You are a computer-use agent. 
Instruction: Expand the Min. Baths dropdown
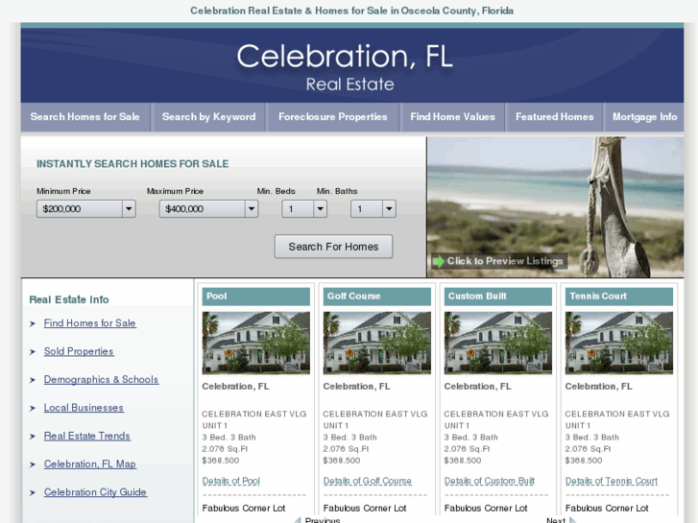(x=373, y=209)
